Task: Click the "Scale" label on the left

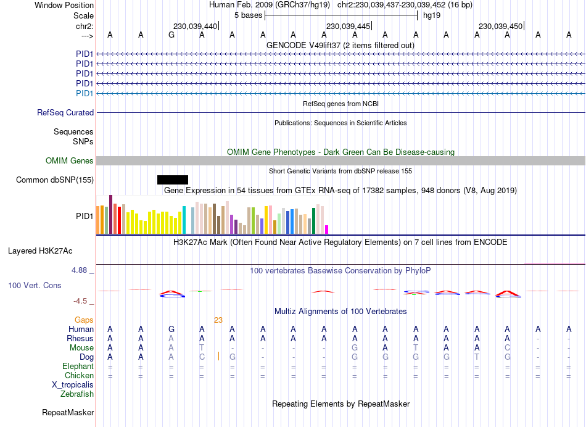Action: click(83, 15)
